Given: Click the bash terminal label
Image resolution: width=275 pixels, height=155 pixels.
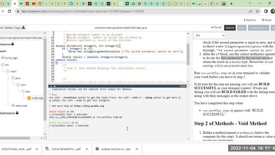Looking at the screenshot, I should click(183, 86).
